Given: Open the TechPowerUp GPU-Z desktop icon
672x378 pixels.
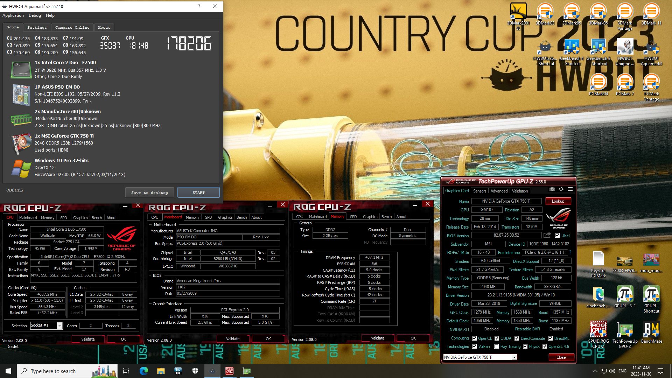Looking at the screenshot, I should coord(625,335).
